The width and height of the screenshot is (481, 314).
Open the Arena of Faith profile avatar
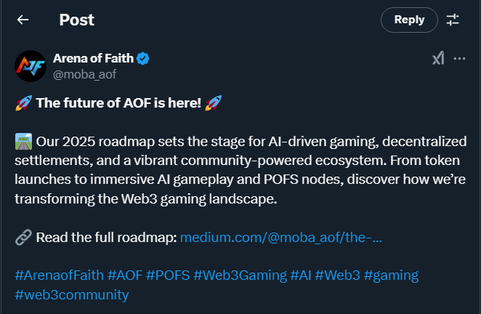32,67
